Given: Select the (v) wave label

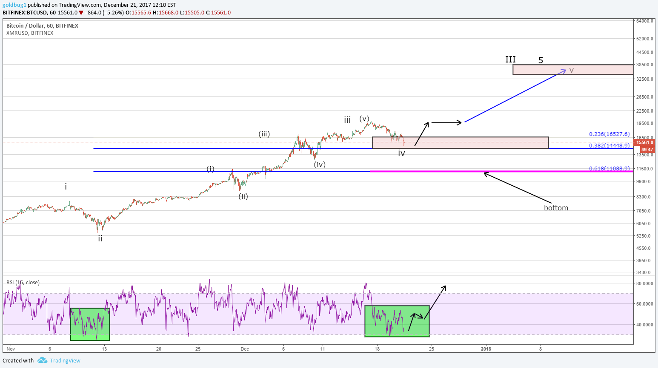Looking at the screenshot, I should click(364, 119).
